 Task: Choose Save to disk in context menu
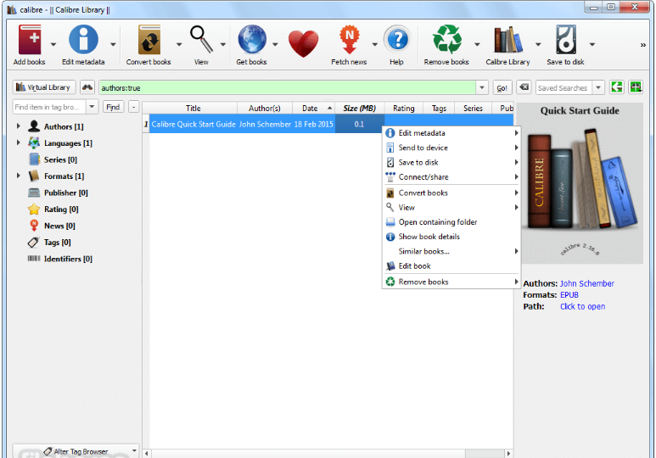point(451,162)
